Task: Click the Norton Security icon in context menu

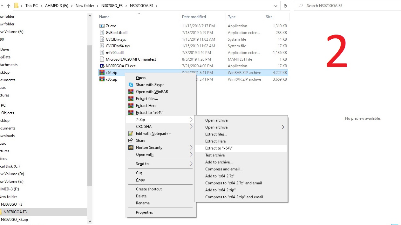Action: (131, 148)
